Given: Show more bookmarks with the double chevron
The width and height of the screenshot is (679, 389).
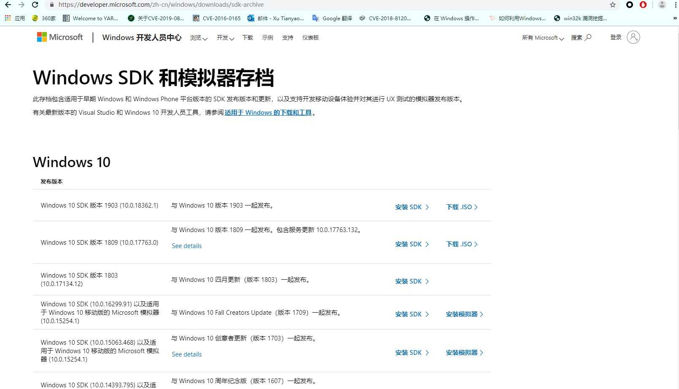Looking at the screenshot, I should click(x=675, y=18).
